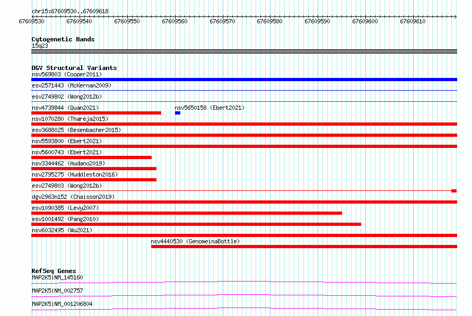Open variant nsv4440530 (GenomeinaBottle)
The image size is (472, 316).
pos(195,241)
